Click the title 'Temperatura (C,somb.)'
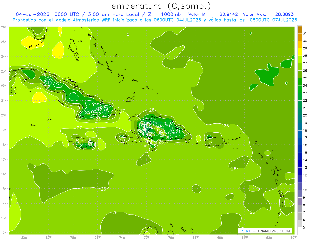Viewport: 312px width, 241px height. [159, 6]
